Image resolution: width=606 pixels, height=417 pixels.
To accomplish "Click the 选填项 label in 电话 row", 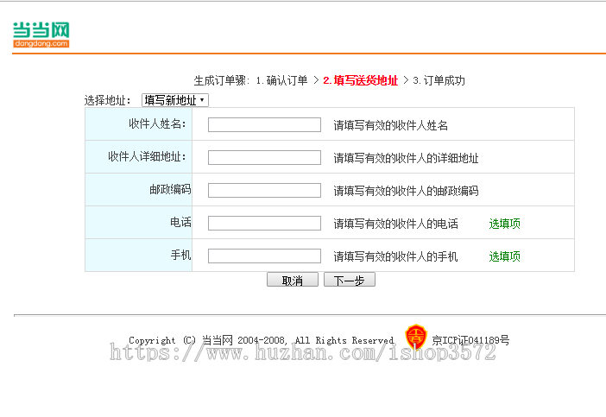I will (x=505, y=224).
